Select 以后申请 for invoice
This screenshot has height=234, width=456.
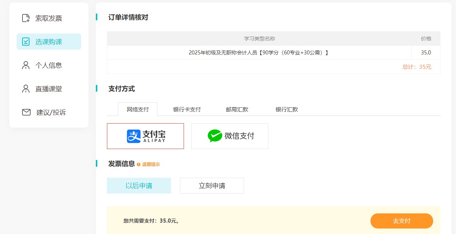click(x=139, y=185)
